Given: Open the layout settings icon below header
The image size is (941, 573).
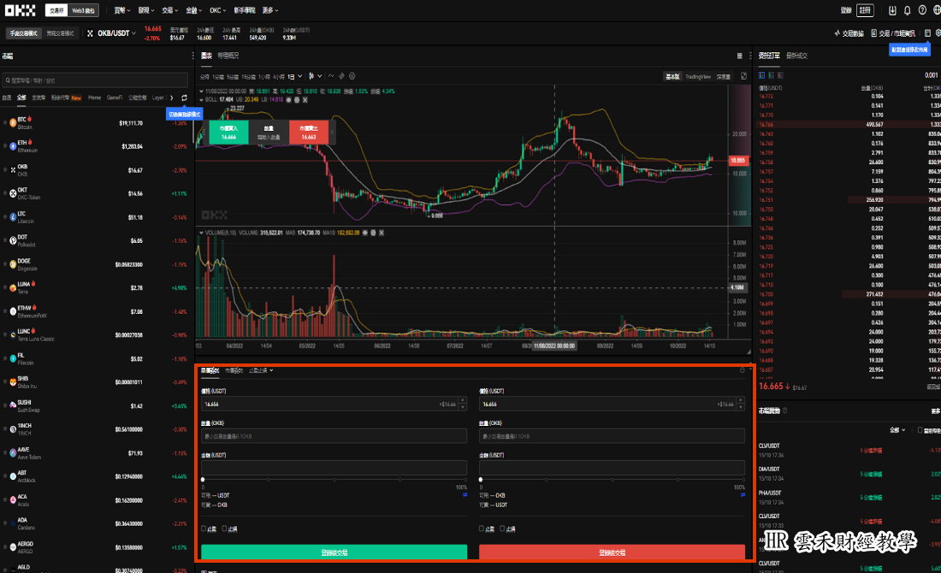Looking at the screenshot, I should 928,33.
